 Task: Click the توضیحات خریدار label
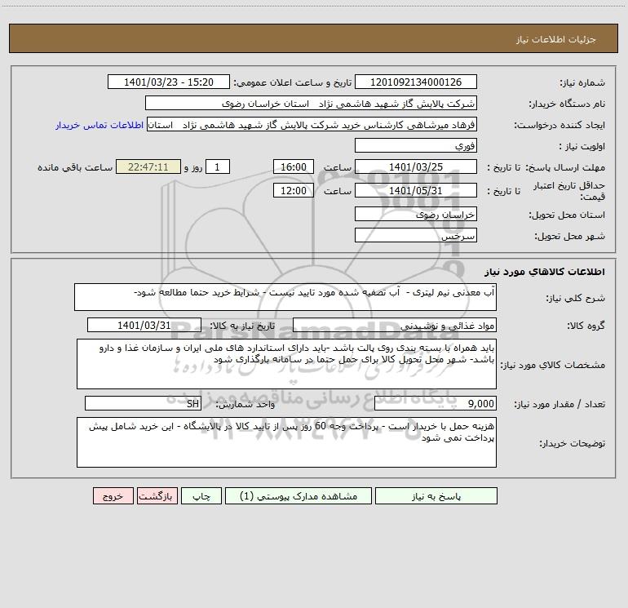click(572, 443)
